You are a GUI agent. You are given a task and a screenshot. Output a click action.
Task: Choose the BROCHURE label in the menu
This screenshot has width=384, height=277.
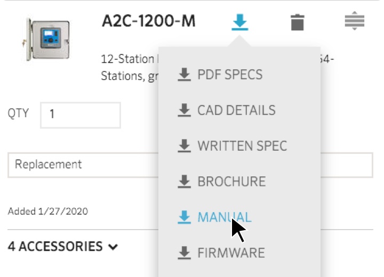tap(231, 181)
